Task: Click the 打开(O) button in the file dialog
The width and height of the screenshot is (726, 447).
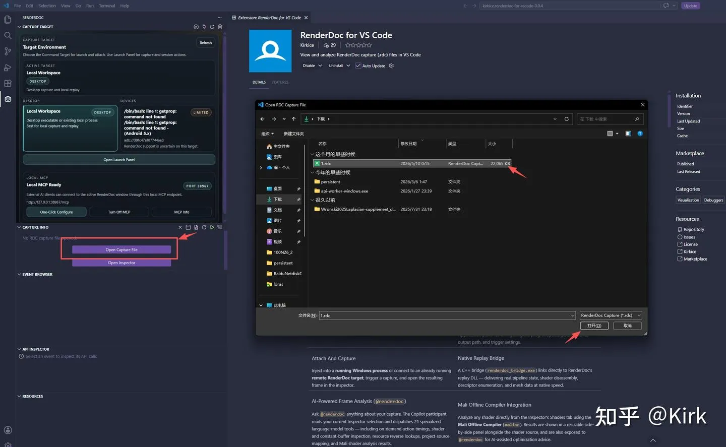Action: [x=594, y=326]
